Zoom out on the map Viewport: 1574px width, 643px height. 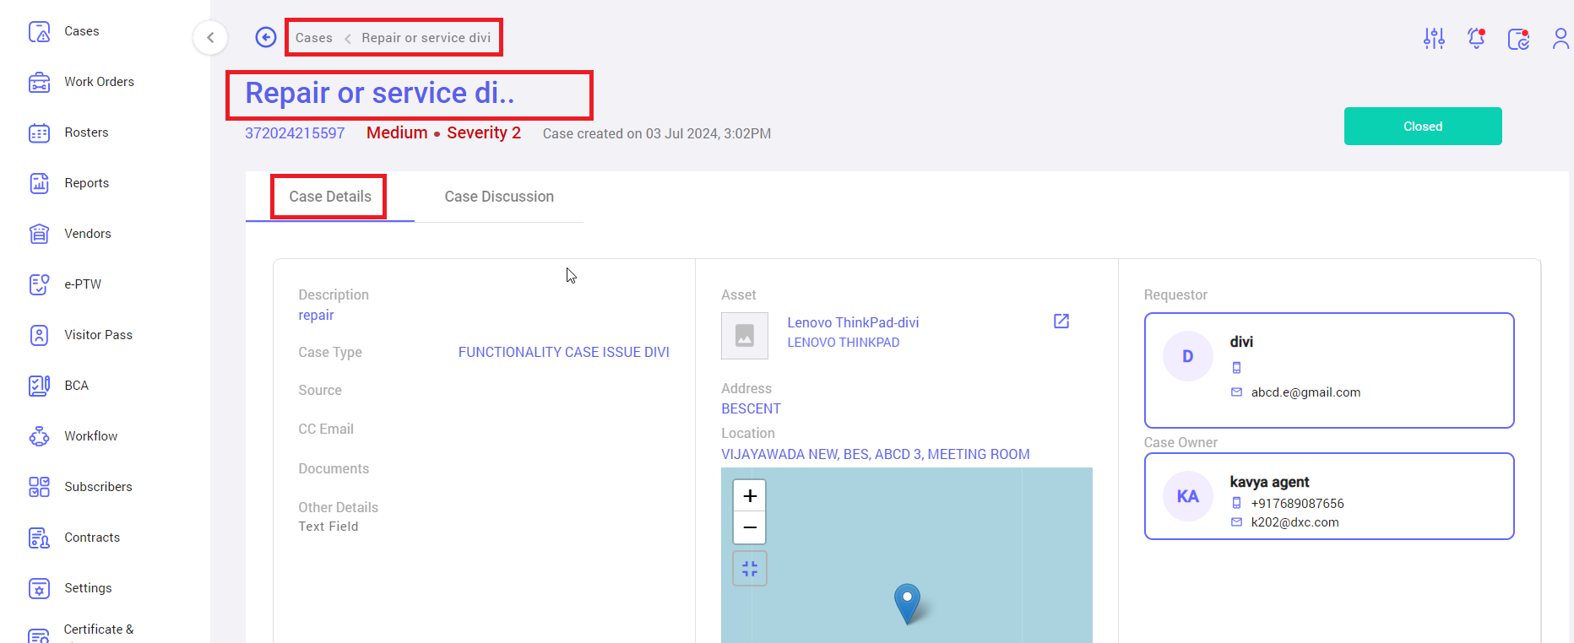click(x=750, y=527)
